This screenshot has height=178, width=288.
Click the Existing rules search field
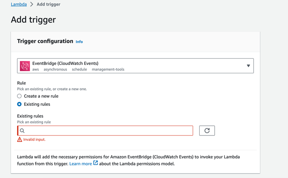pyautogui.click(x=105, y=131)
